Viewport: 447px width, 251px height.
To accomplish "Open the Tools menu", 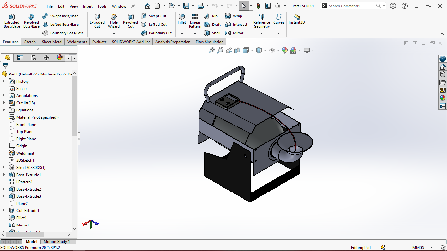I will [102, 6].
